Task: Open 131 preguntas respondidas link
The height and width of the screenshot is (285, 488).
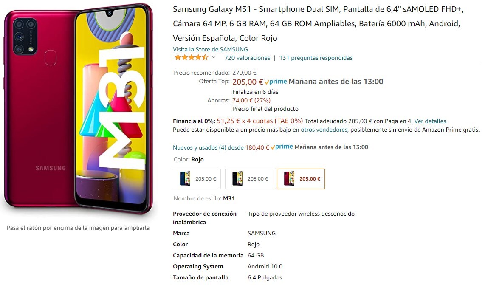Action: (x=316, y=58)
